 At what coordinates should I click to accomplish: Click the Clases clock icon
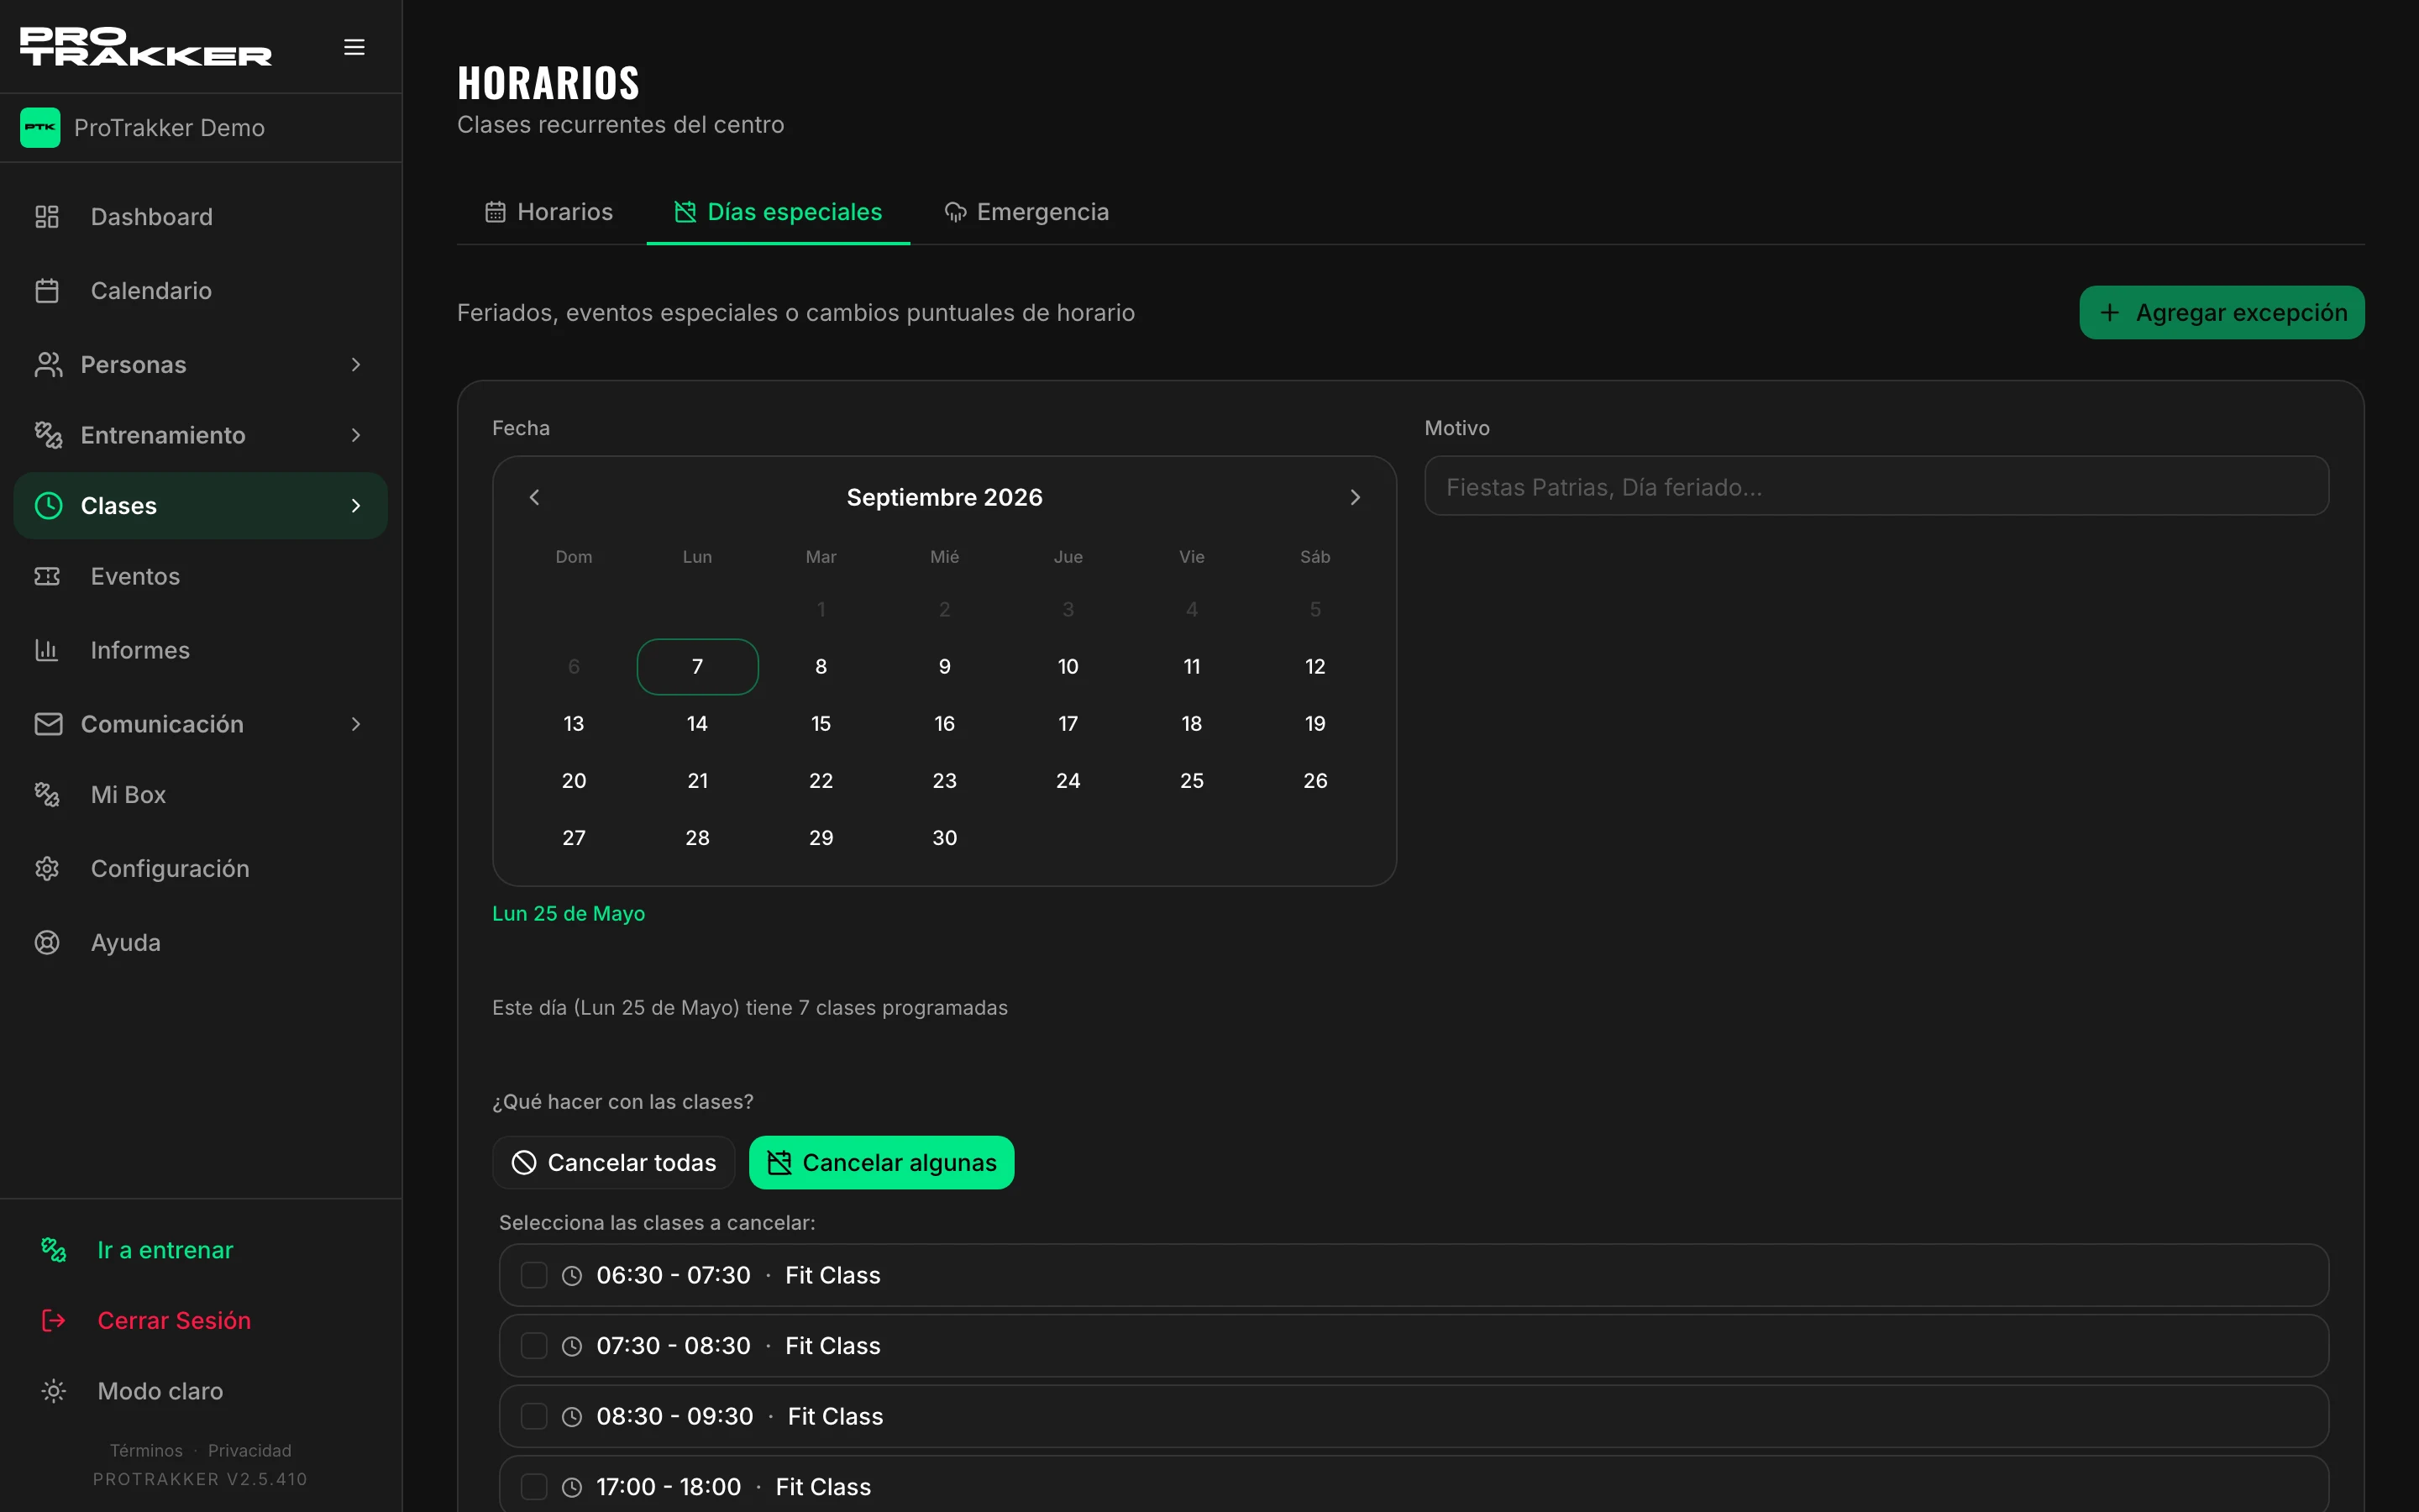(x=48, y=506)
